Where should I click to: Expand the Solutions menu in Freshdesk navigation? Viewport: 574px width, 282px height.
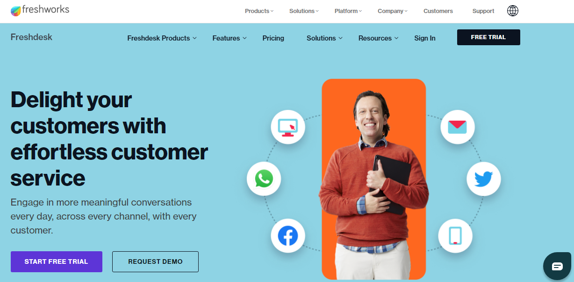[x=324, y=38]
